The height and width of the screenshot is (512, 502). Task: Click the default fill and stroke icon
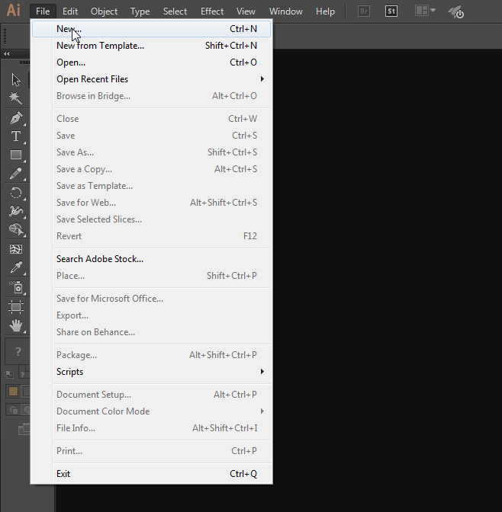[9, 374]
